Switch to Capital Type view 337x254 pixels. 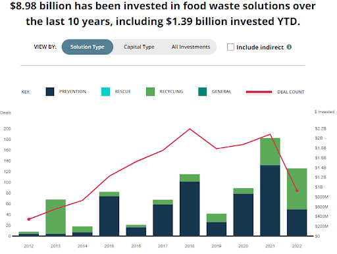click(139, 47)
